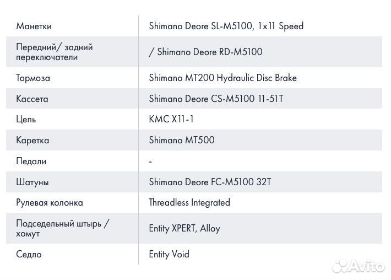Click Shimano MT200 Hydraulic Disc Brake text
391x280 pixels.
coord(222,78)
